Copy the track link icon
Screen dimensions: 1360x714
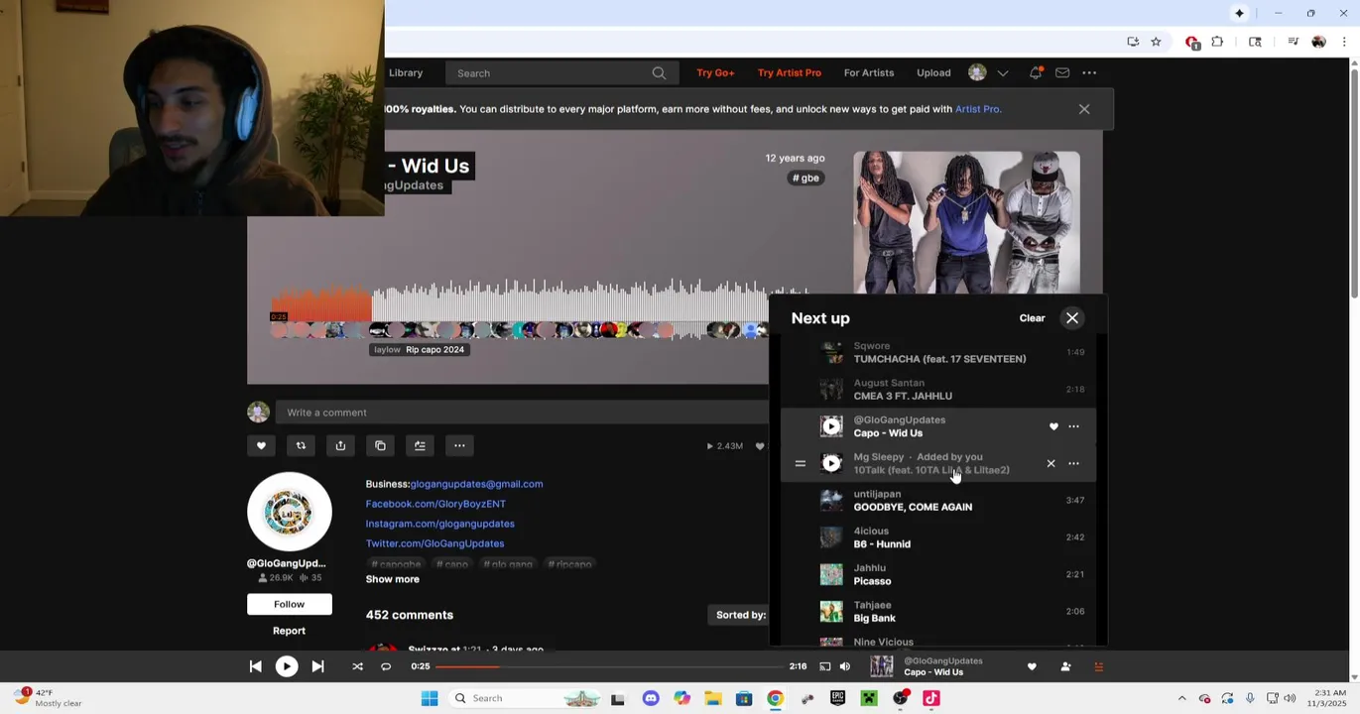pyautogui.click(x=380, y=445)
